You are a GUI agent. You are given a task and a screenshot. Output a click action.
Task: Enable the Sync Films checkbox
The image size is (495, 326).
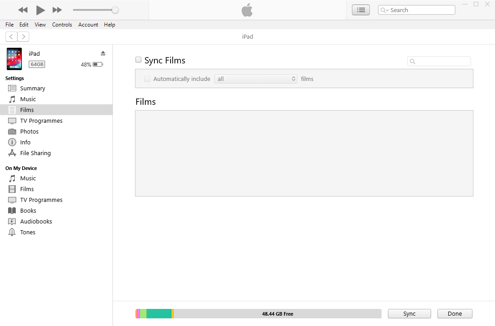[x=138, y=60]
